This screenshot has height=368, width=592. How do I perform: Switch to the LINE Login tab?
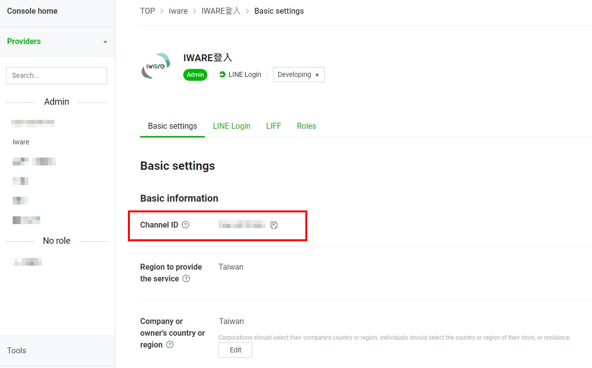[231, 126]
